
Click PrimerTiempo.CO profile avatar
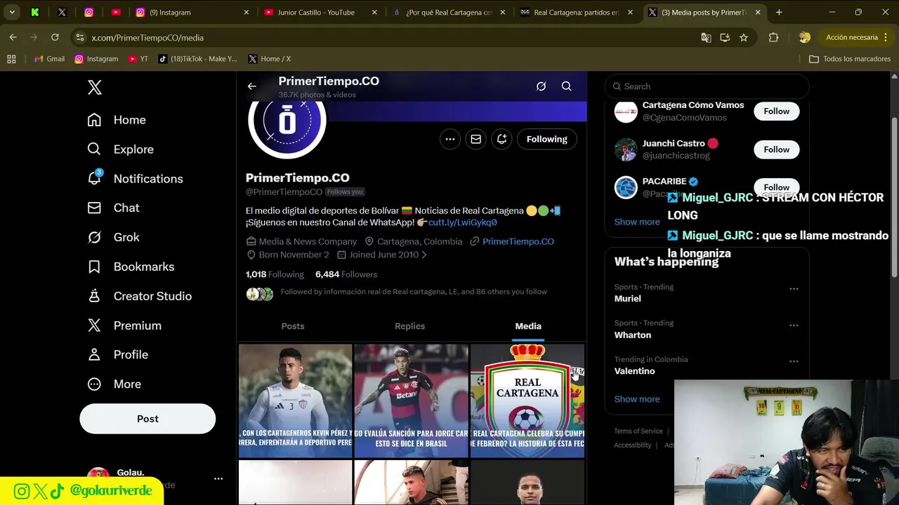(287, 121)
